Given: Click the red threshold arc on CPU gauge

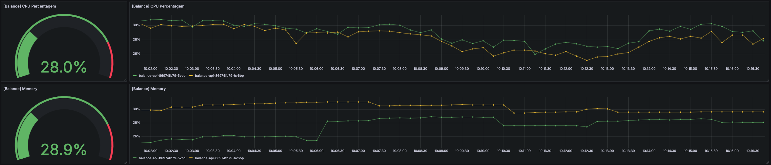Looking at the screenshot, I should point(111,60).
